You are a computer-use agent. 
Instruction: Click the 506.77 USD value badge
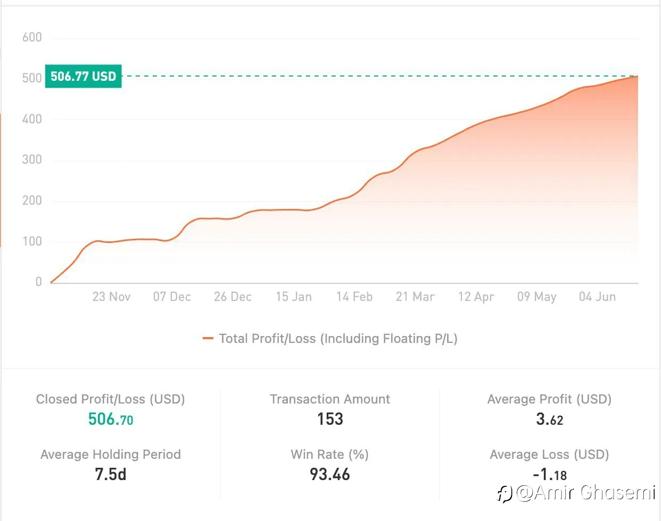84,76
